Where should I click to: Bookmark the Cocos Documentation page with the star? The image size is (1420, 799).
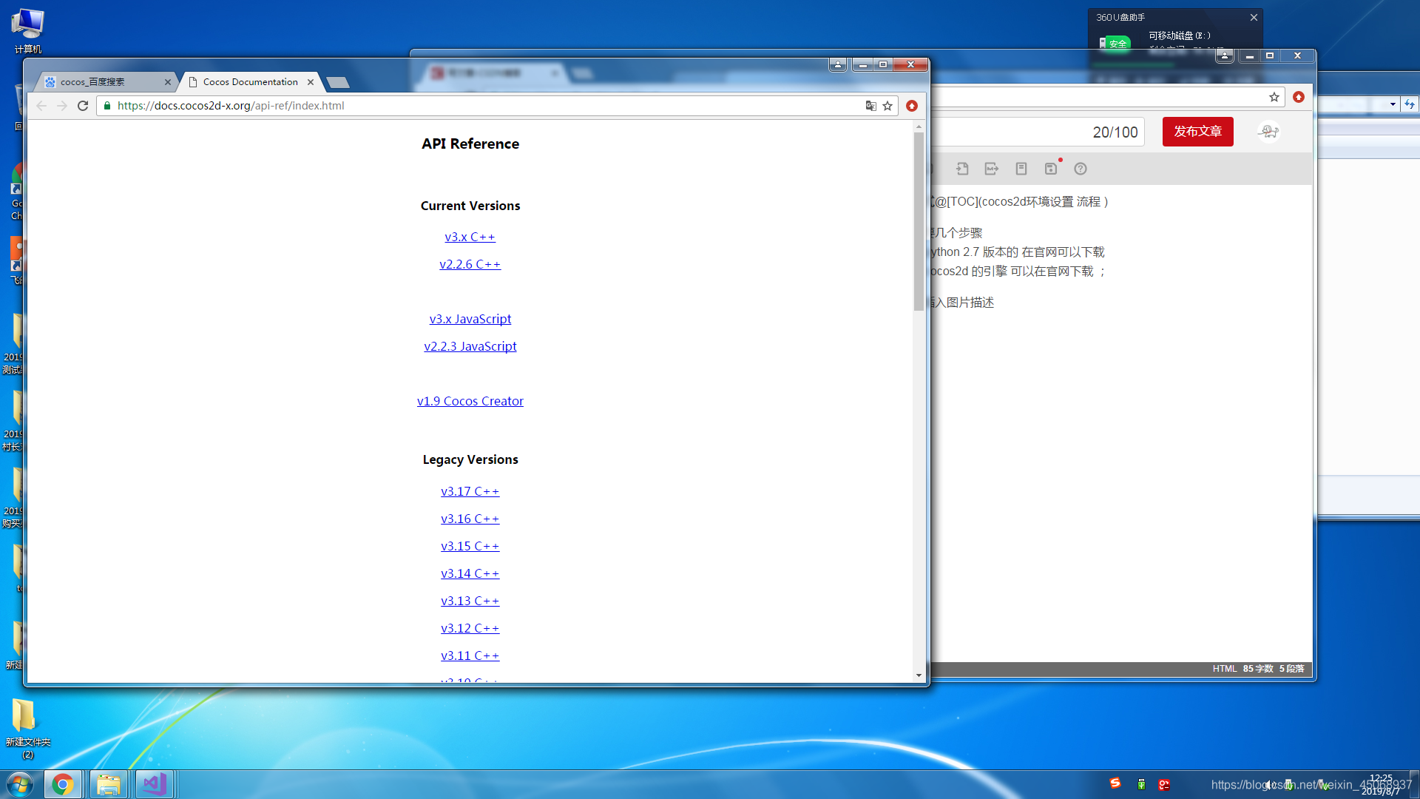[x=887, y=106]
